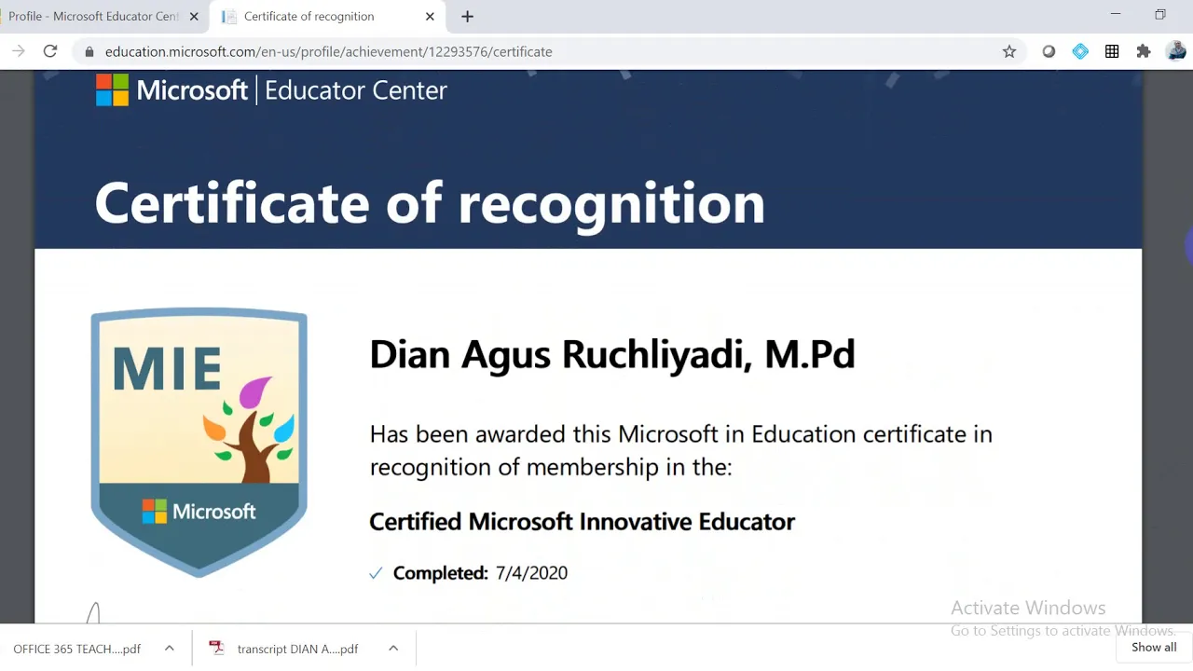
Task: Click the name Dian Agus Ruchliyadi, M.Pd
Action: pyautogui.click(x=611, y=355)
